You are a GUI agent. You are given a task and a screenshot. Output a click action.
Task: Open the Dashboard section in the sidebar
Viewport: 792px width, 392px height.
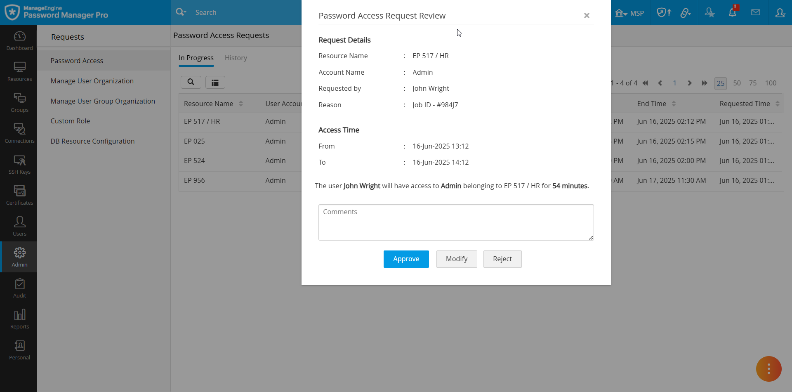click(19, 40)
